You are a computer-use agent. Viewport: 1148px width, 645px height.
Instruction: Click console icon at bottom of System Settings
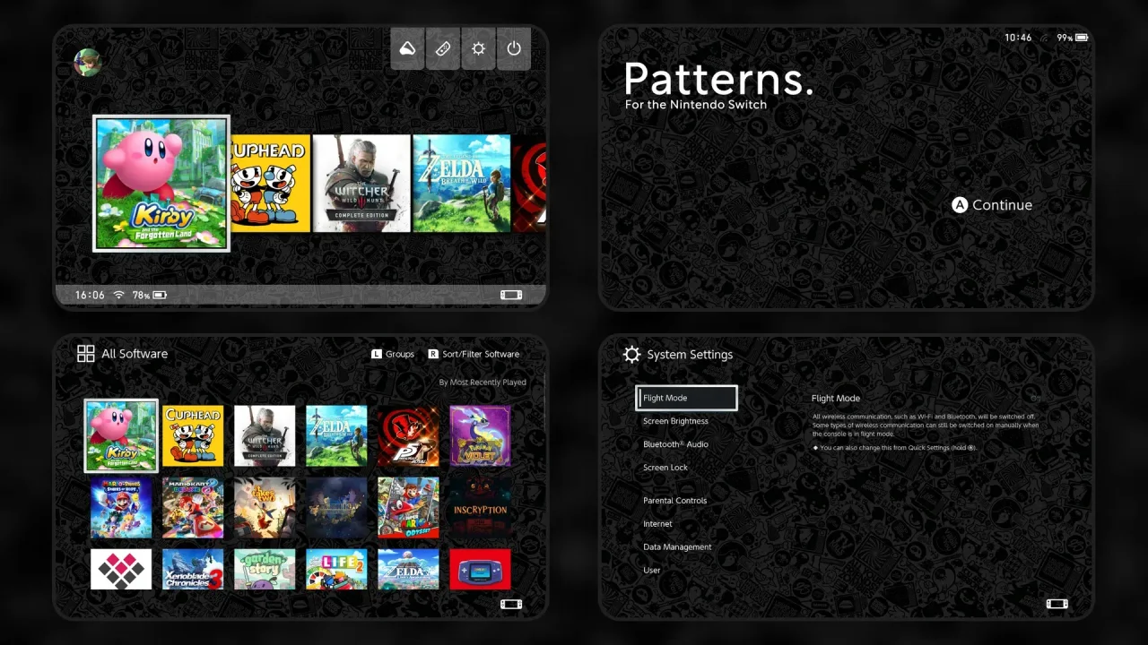(1057, 605)
